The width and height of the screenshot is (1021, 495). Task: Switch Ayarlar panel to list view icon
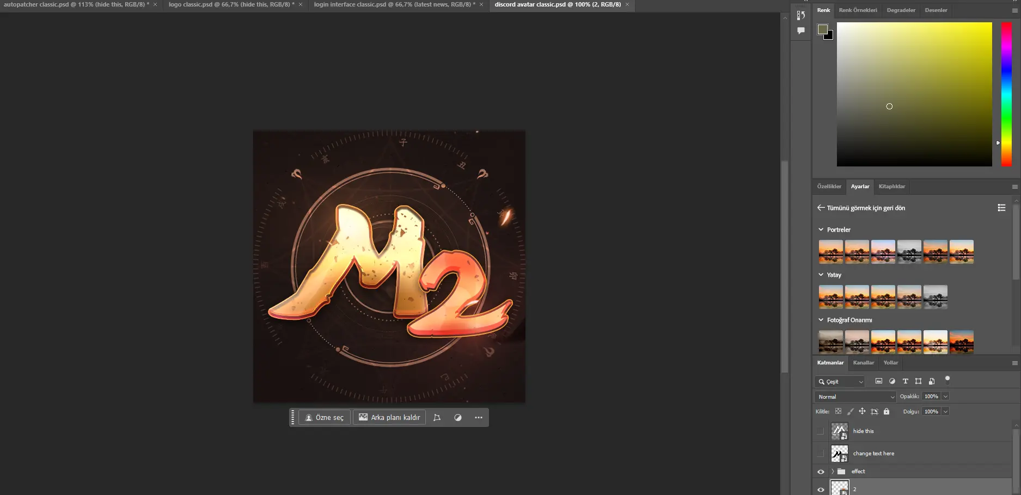point(1001,208)
